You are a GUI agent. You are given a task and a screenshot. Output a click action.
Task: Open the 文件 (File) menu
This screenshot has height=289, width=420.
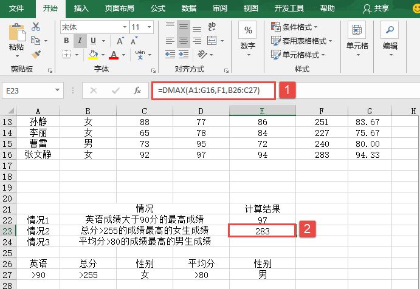(16, 8)
